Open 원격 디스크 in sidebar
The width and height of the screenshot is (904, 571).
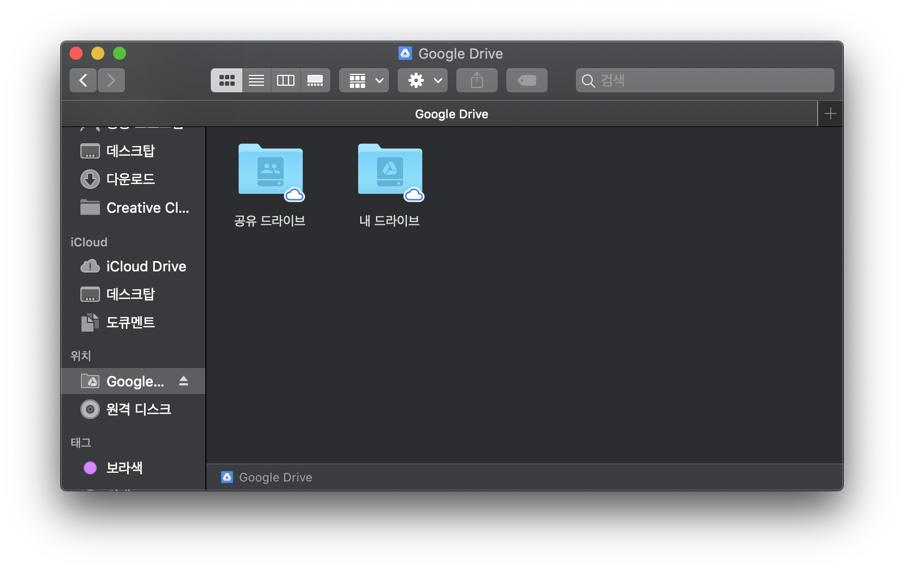134,409
